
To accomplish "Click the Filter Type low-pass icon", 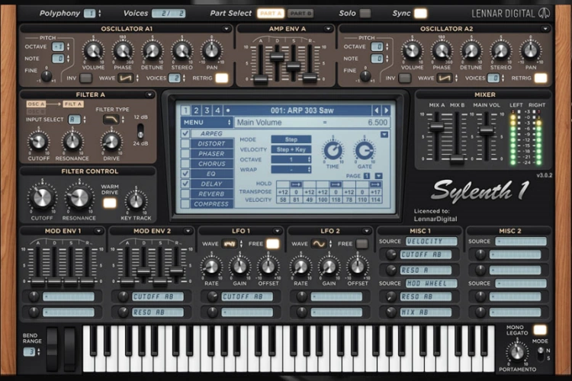I will point(111,119).
